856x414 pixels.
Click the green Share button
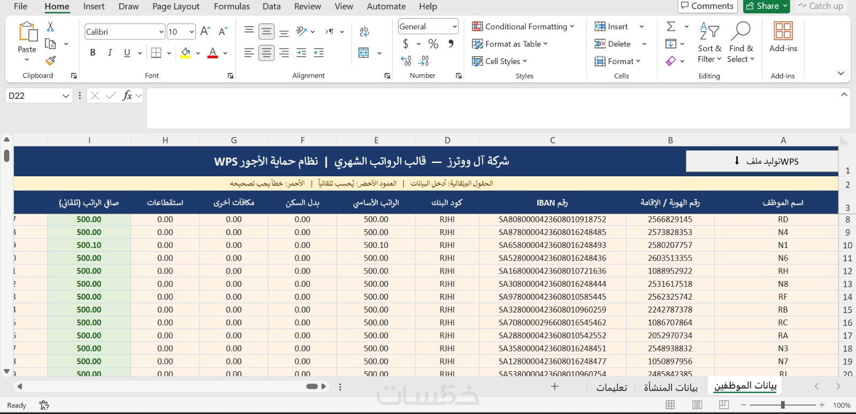pos(767,6)
